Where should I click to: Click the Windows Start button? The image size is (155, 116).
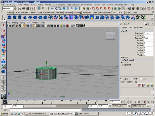click(x=4, y=114)
